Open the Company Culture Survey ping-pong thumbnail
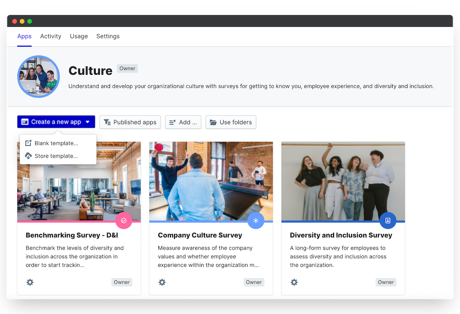460x314 pixels. [211, 181]
